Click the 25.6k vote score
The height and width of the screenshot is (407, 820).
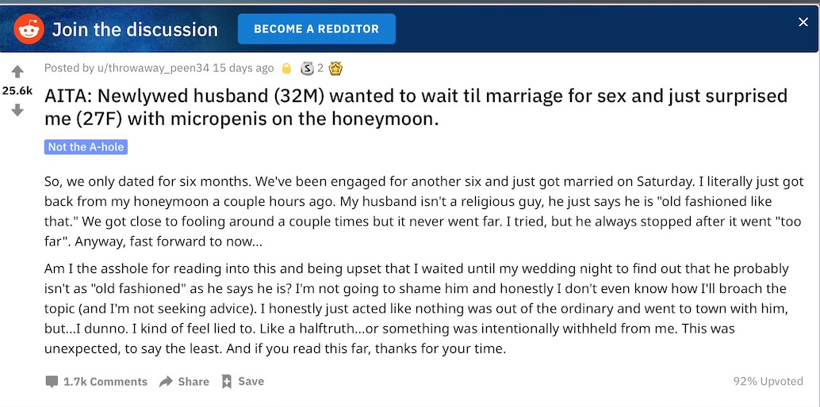pyautogui.click(x=17, y=91)
